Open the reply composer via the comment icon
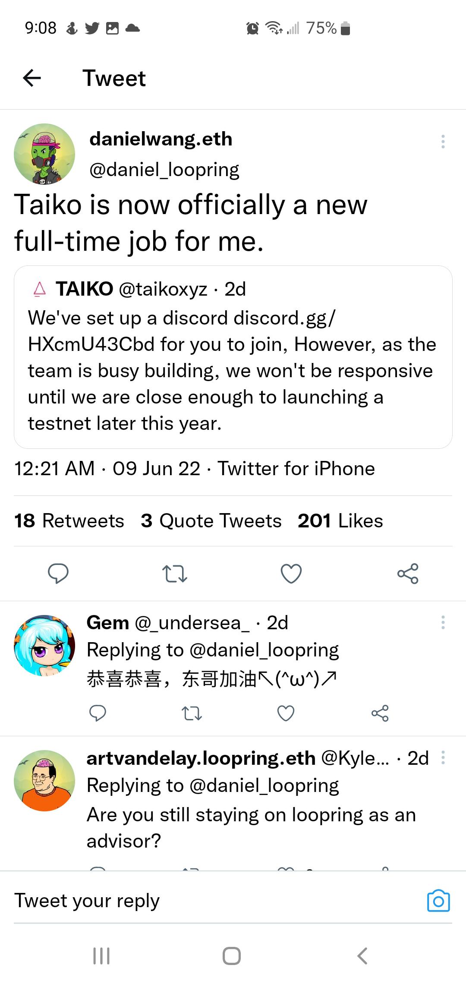This screenshot has height=984, width=466. coord(59,574)
